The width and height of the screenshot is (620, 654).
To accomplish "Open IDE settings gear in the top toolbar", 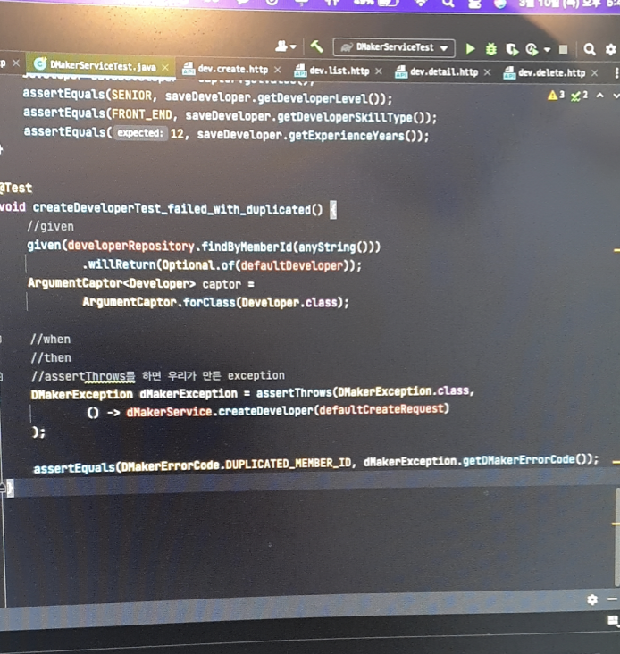I will point(611,50).
